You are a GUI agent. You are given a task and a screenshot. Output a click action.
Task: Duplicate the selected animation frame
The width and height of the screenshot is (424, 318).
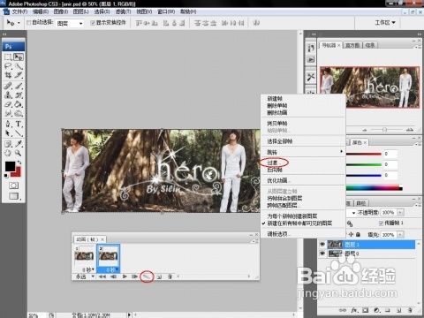click(159, 276)
